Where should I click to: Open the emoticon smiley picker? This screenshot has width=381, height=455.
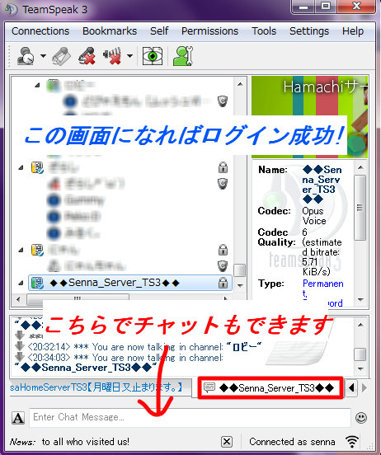361,418
